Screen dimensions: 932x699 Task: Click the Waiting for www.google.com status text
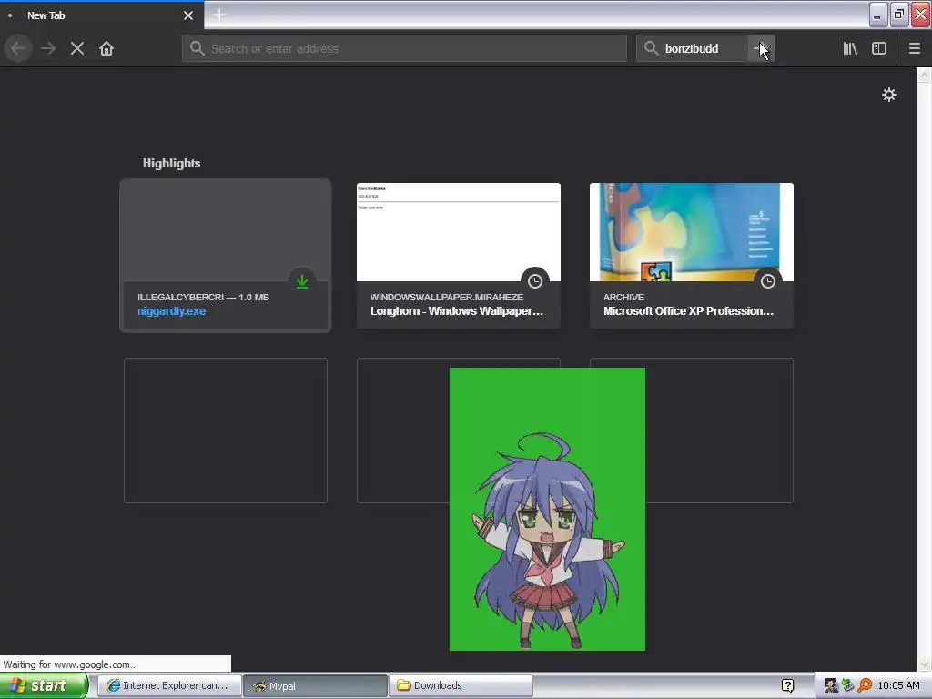point(70,664)
